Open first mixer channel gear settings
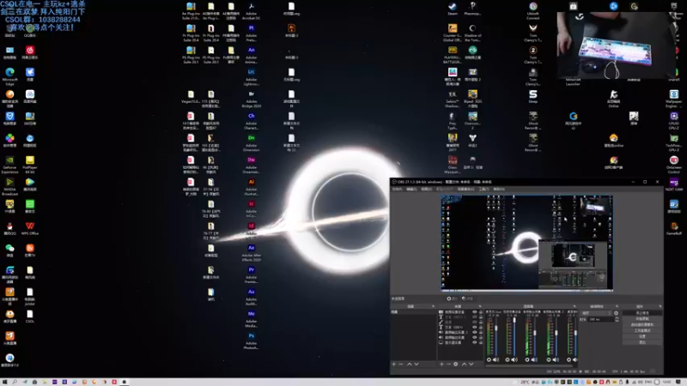The width and height of the screenshot is (687, 386). 489,359
